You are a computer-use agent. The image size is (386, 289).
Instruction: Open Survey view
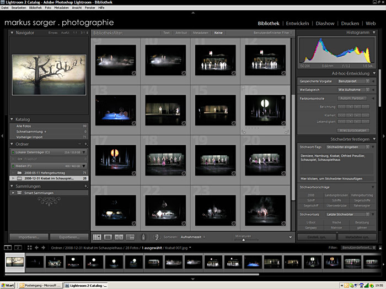130,237
